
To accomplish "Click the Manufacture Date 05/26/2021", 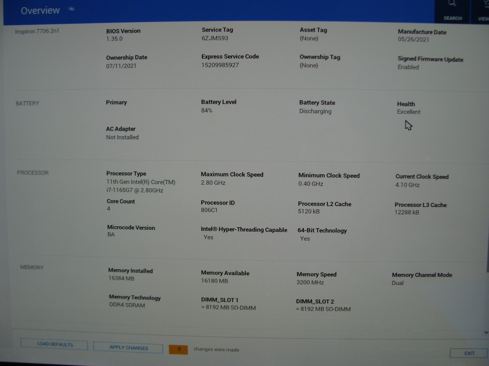I will pos(413,39).
